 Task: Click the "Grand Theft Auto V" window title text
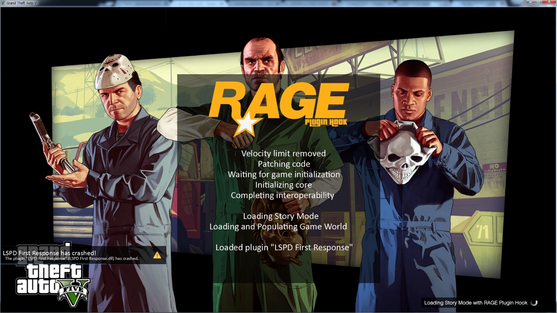[x=22, y=3]
